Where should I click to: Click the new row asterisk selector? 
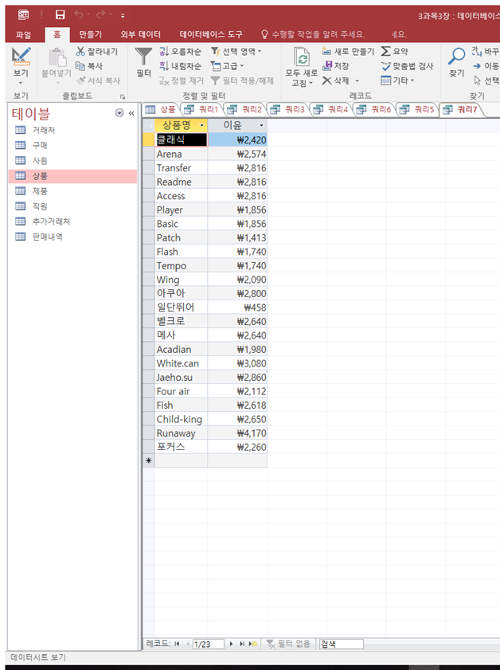149,460
